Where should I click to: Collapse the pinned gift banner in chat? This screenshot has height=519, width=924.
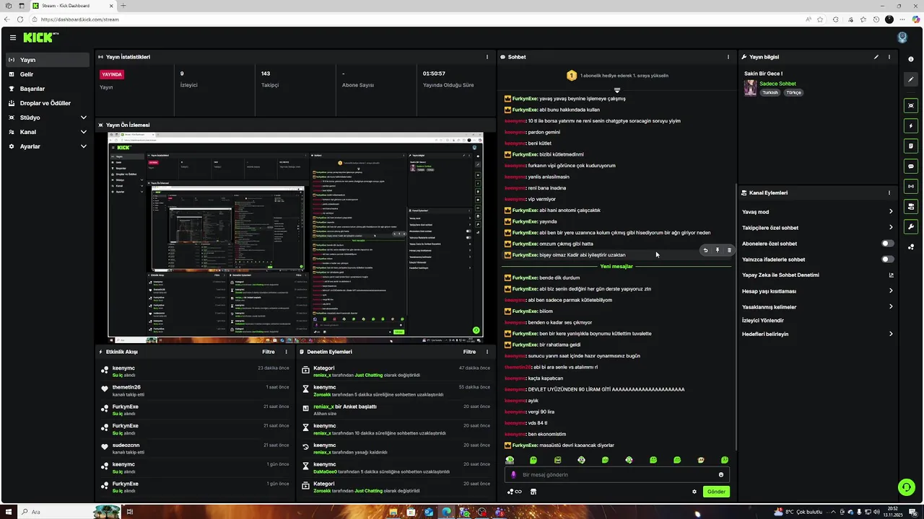[x=616, y=90]
